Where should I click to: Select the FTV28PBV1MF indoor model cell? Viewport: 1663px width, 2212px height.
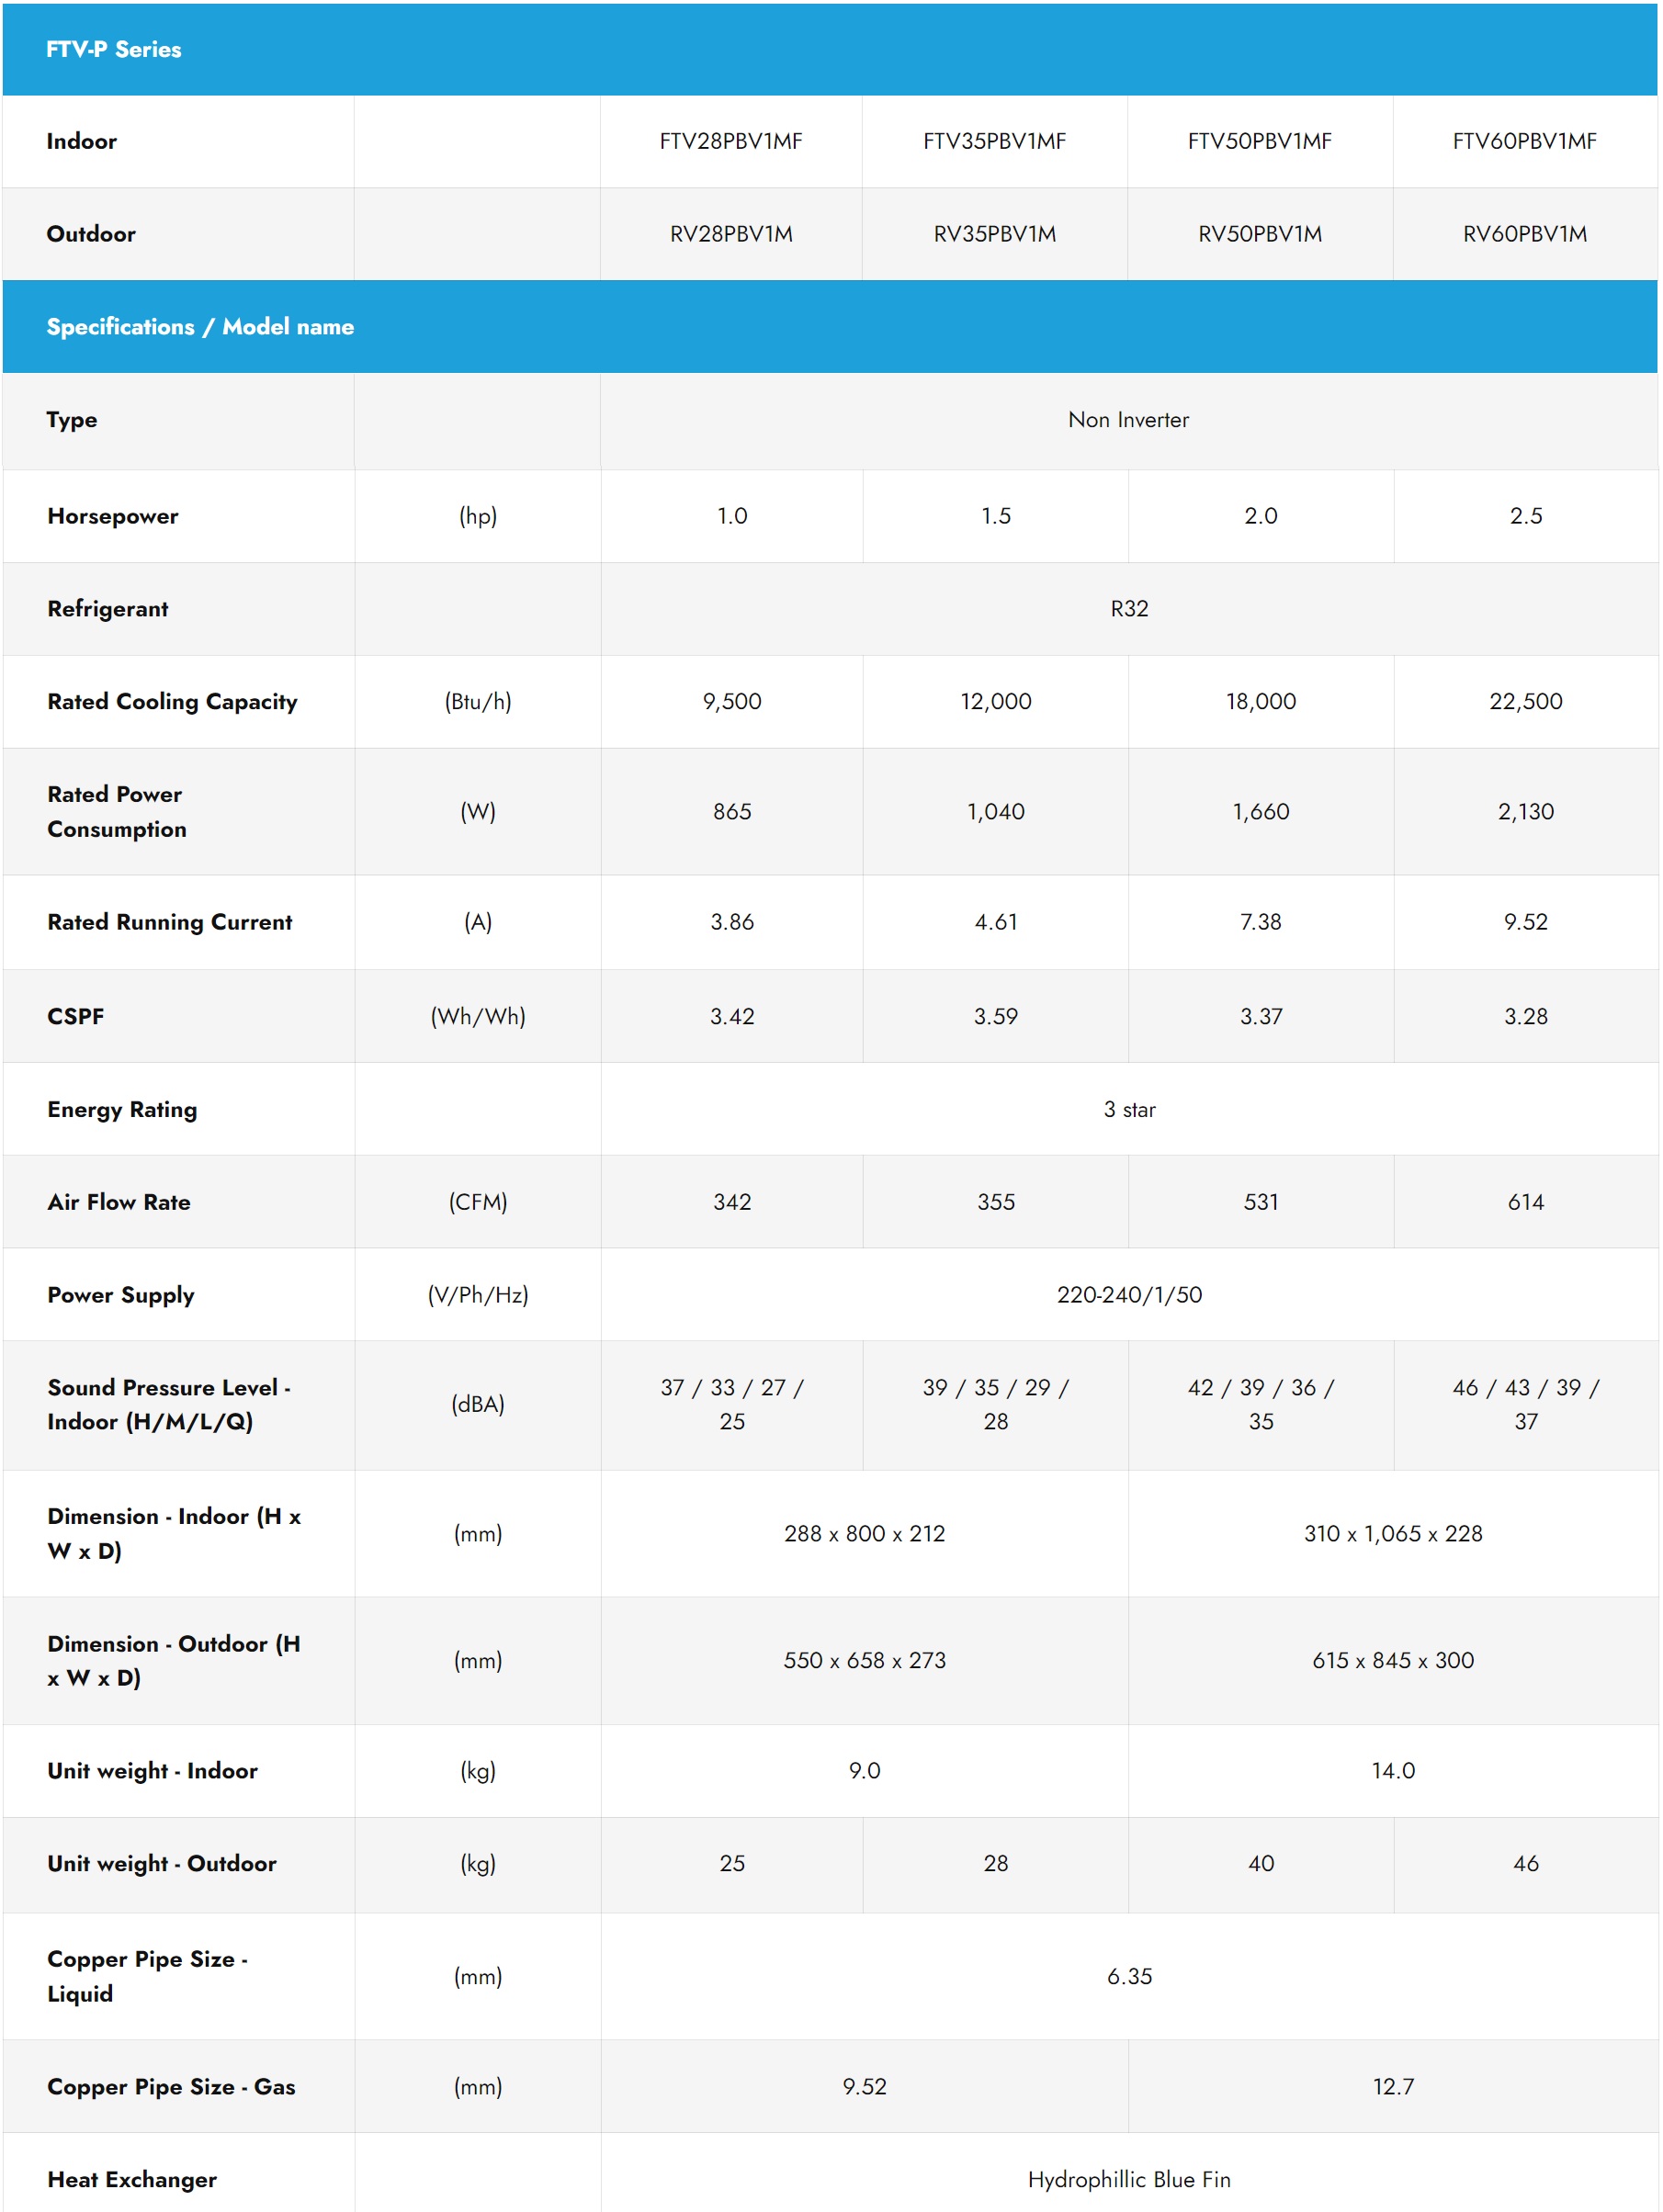tap(731, 141)
